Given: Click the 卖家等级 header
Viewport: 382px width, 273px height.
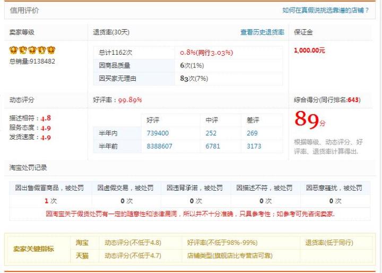Looking at the screenshot, I should [22, 32].
